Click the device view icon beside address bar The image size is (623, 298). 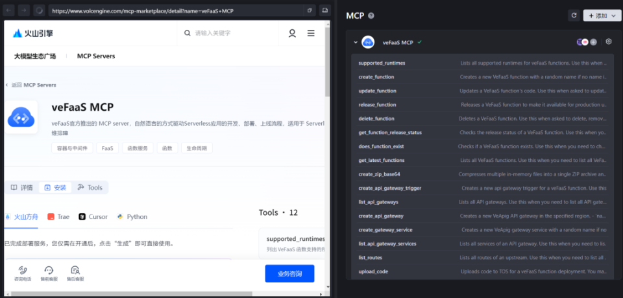coord(325,10)
